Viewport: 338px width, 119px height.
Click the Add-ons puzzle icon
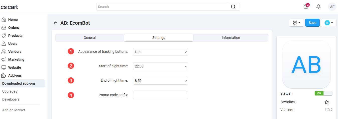click(4, 75)
